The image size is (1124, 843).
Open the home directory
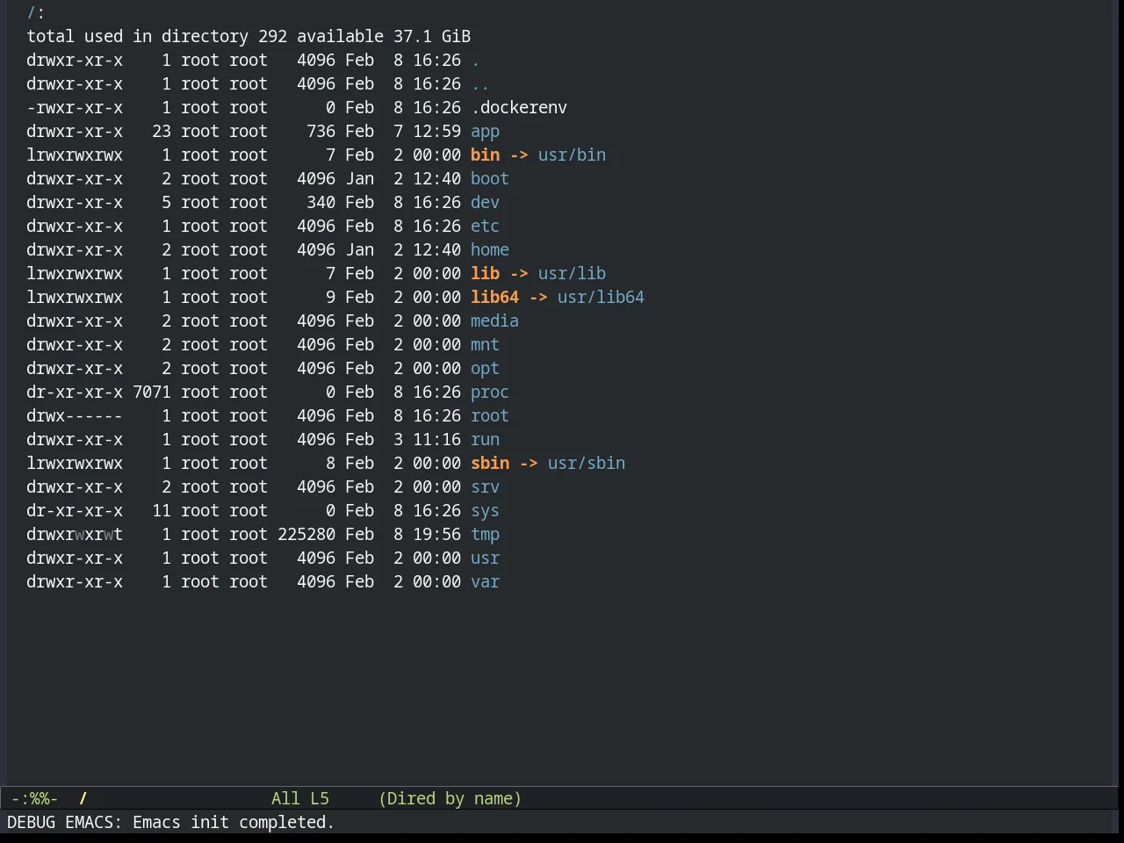(490, 250)
